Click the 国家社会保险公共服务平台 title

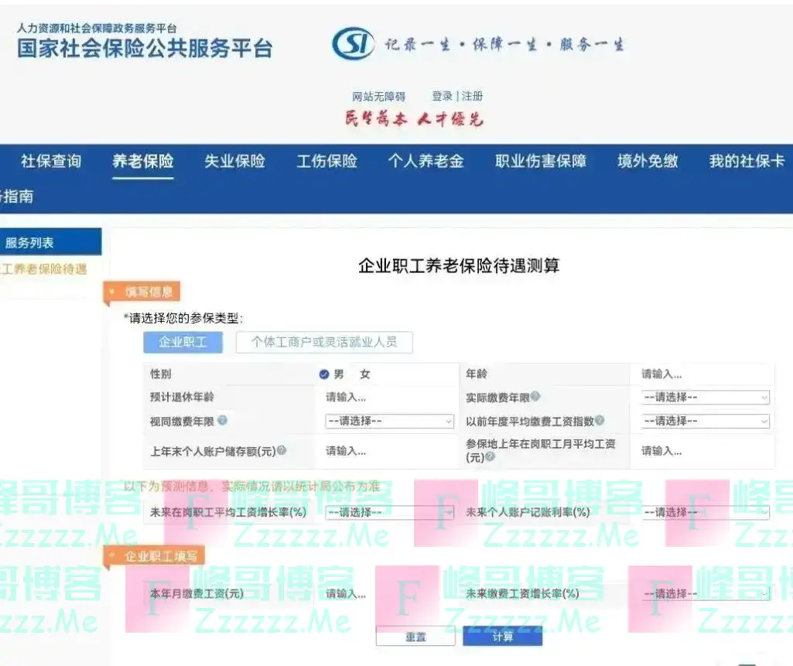coord(145,49)
